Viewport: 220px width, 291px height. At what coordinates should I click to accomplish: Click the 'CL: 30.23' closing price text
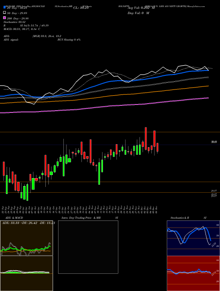(x=81, y=8)
